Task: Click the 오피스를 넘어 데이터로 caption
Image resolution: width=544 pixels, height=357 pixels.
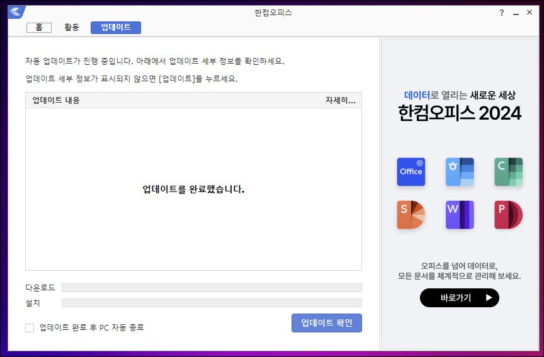Action: pyautogui.click(x=460, y=266)
